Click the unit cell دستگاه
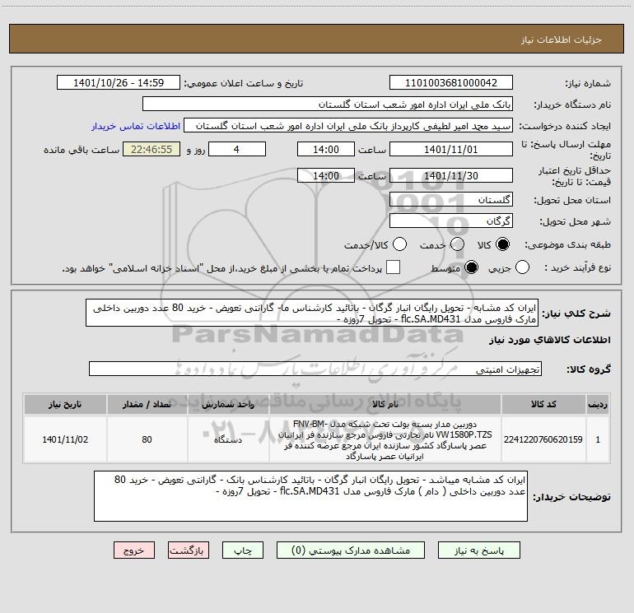This screenshot has height=613, width=634. coord(228,439)
